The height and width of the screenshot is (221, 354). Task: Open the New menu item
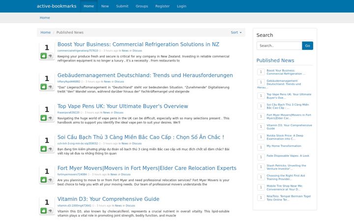pos(105,6)
